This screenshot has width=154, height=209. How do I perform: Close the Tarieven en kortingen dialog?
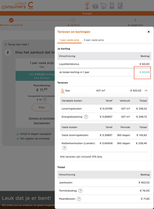[149, 32]
